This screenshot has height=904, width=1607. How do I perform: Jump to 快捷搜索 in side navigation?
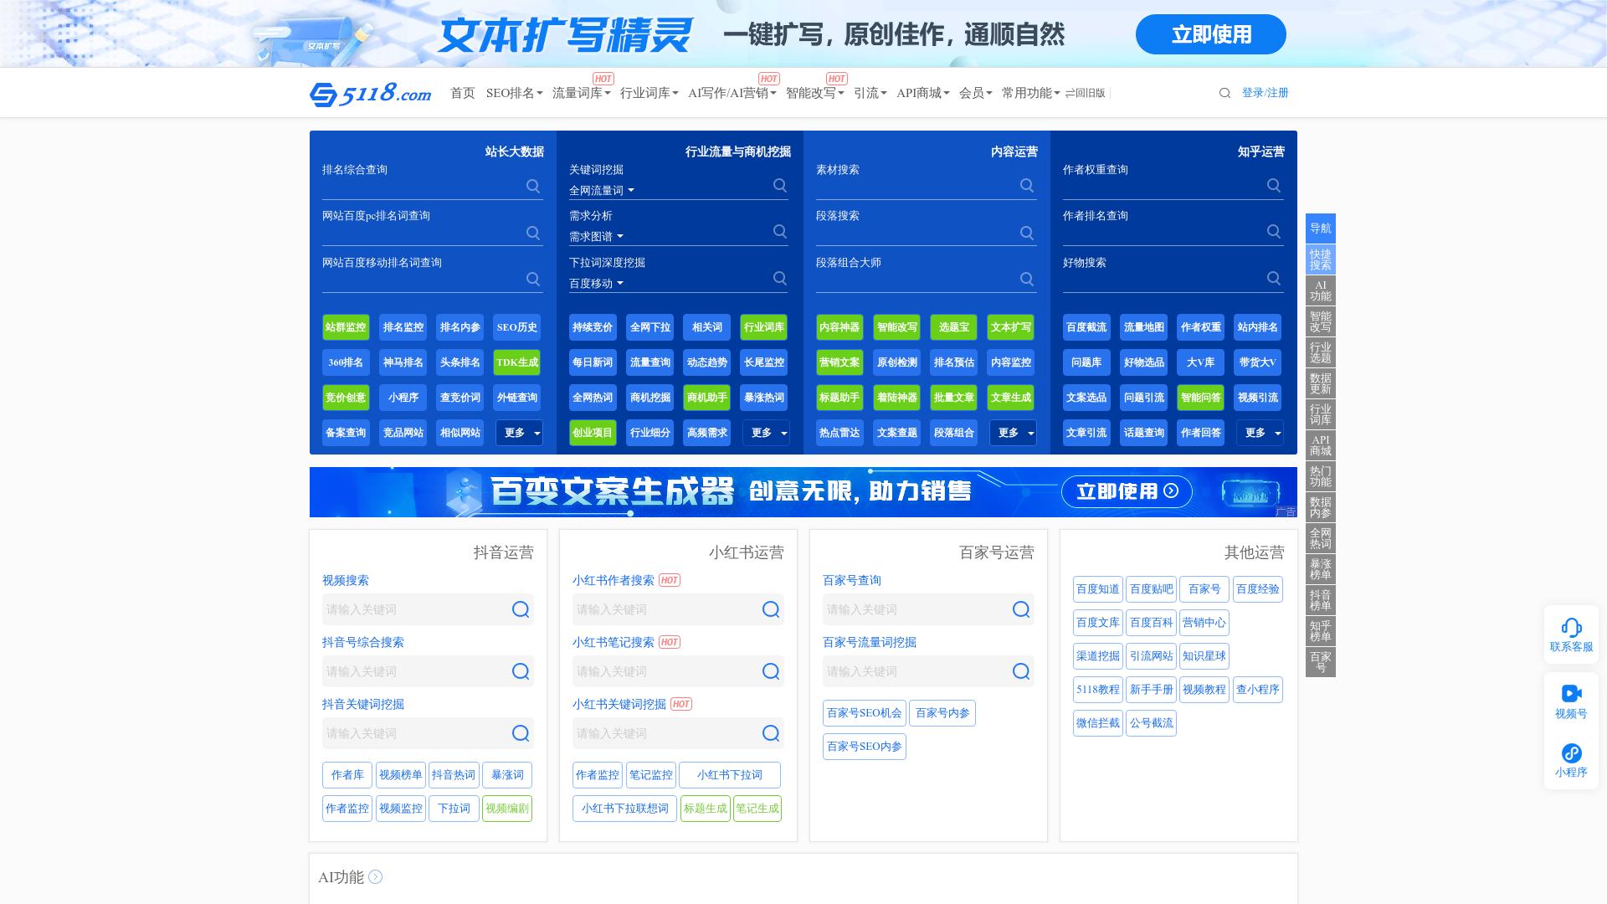point(1321,259)
